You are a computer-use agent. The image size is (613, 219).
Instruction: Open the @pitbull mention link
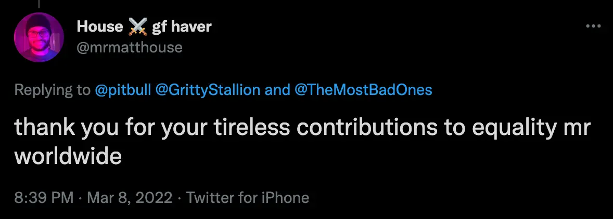pyautogui.click(x=123, y=90)
